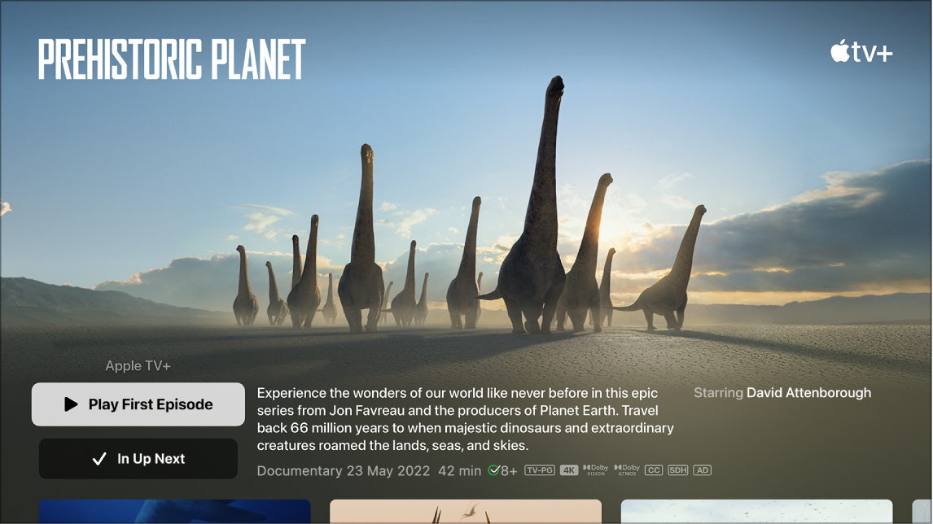The width and height of the screenshot is (933, 524).
Task: Click the Apple TV+ channel label
Action: coord(138,365)
